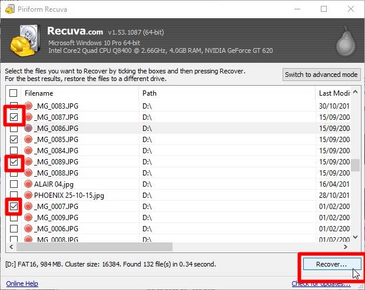Viewport: 365px width, 290px height.
Task: Open the Online Help link
Action: [x=22, y=284]
